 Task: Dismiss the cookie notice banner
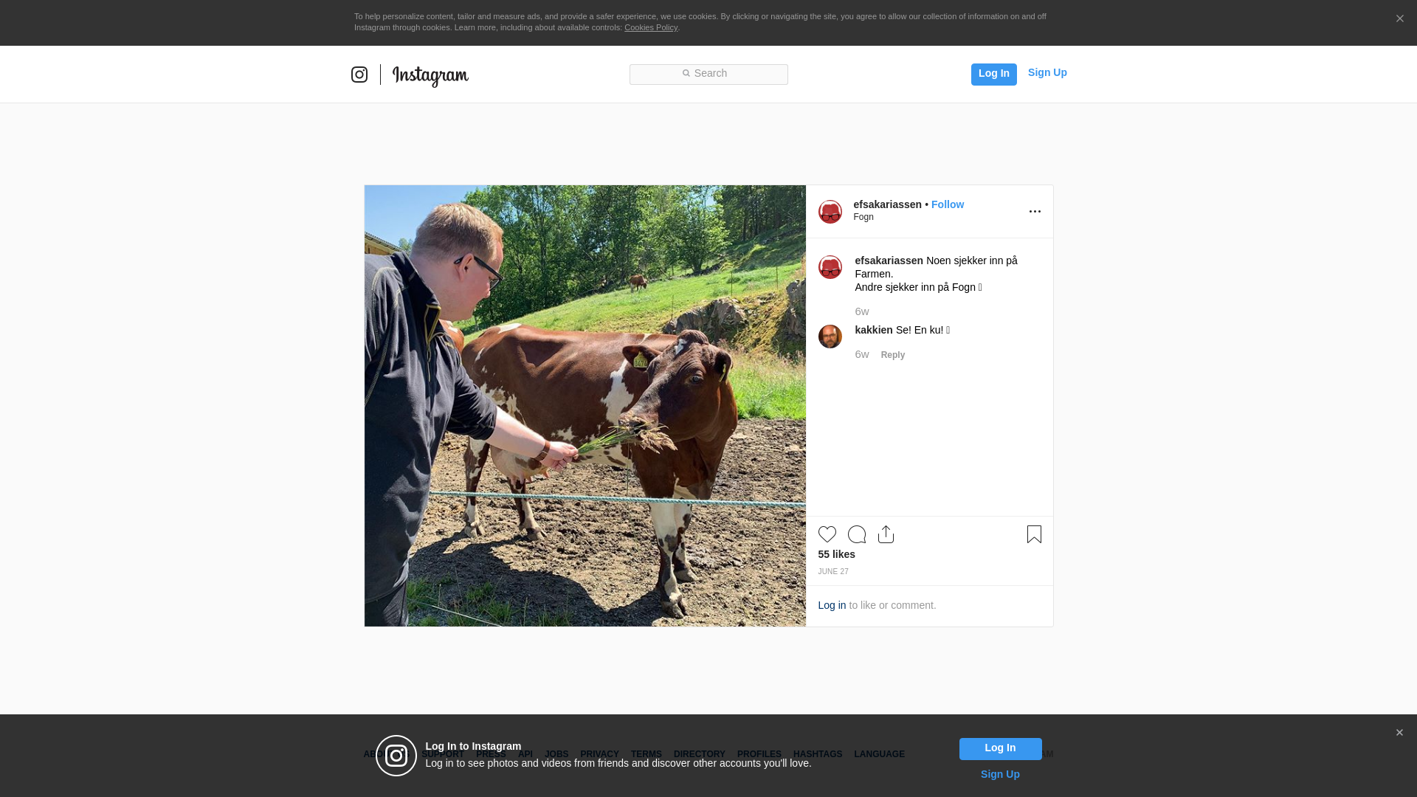click(x=1399, y=19)
